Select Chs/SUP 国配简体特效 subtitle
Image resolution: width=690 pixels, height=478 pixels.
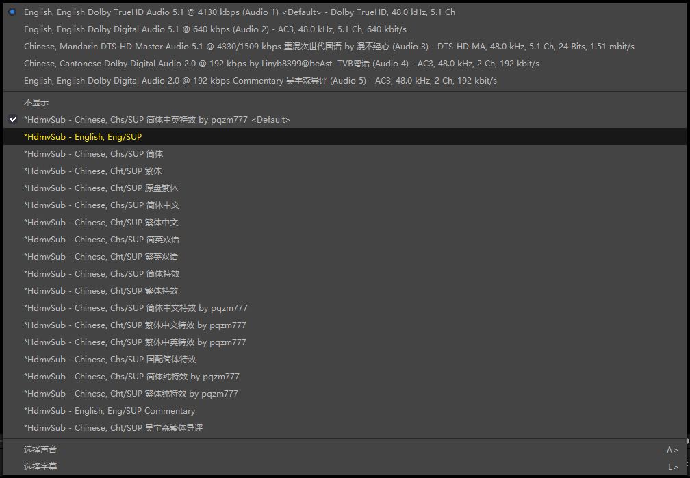coord(110,360)
